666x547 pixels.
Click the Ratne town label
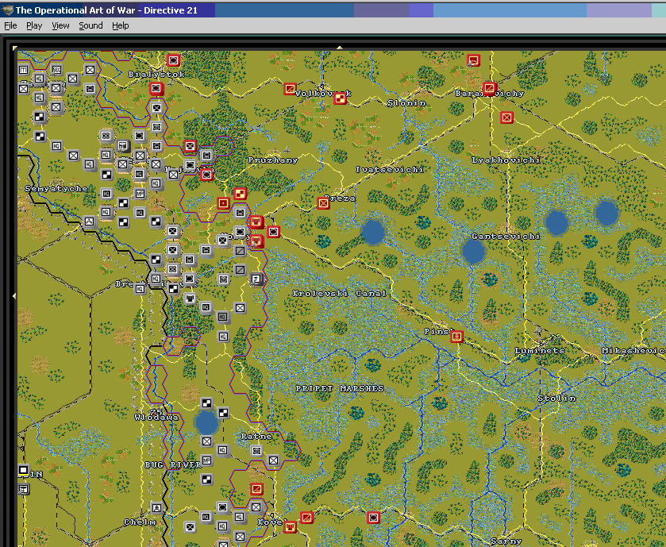pyautogui.click(x=256, y=436)
